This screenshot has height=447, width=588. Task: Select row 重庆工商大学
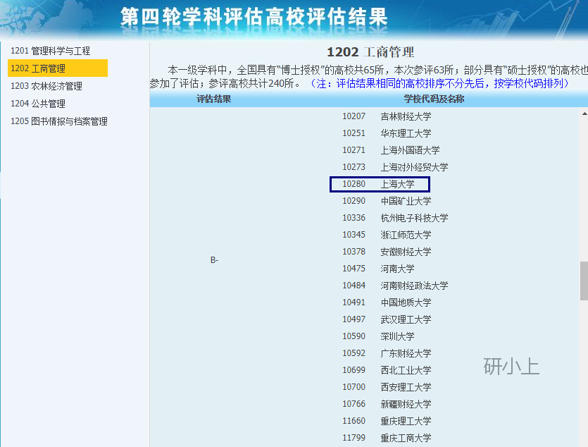[387, 438]
